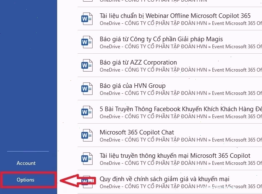This screenshot has height=194, width=262.
Task: Open Báo giá từ AZZ Corporation
Action: coord(138,62)
